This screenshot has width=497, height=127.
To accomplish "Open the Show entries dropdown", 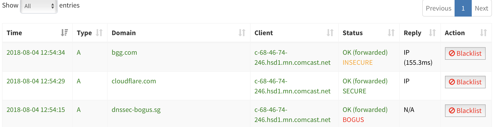I will [x=39, y=6].
